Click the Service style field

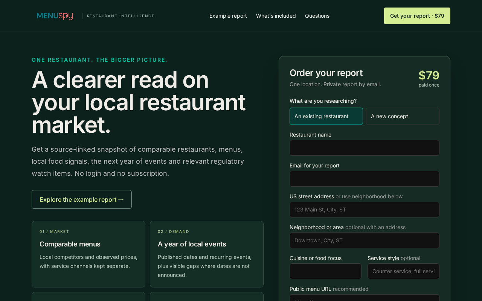(x=403, y=271)
